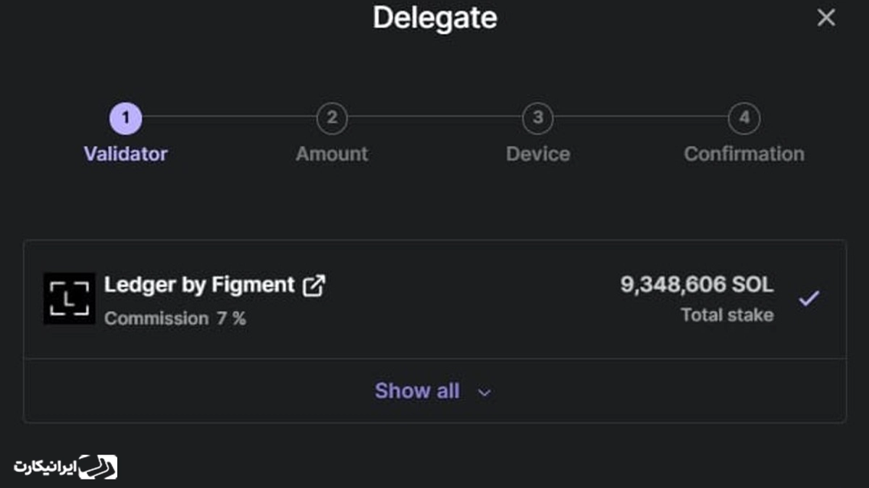869x488 pixels.
Task: Open Ledger by Figment external link icon
Action: point(314,286)
